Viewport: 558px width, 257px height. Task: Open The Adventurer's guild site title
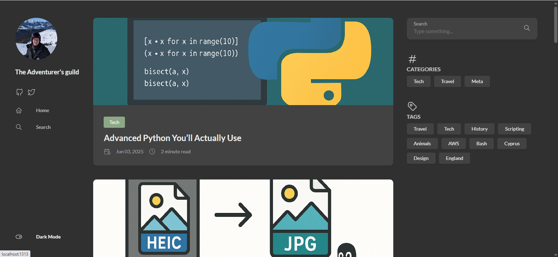tap(47, 72)
